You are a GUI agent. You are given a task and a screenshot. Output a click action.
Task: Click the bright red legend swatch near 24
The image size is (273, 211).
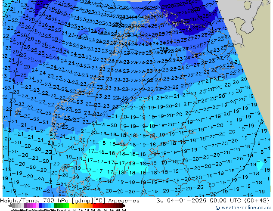pyautogui.click(x=94, y=205)
